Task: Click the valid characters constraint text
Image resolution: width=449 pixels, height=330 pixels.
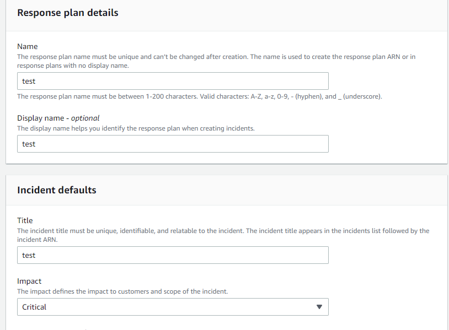Action: [x=200, y=96]
